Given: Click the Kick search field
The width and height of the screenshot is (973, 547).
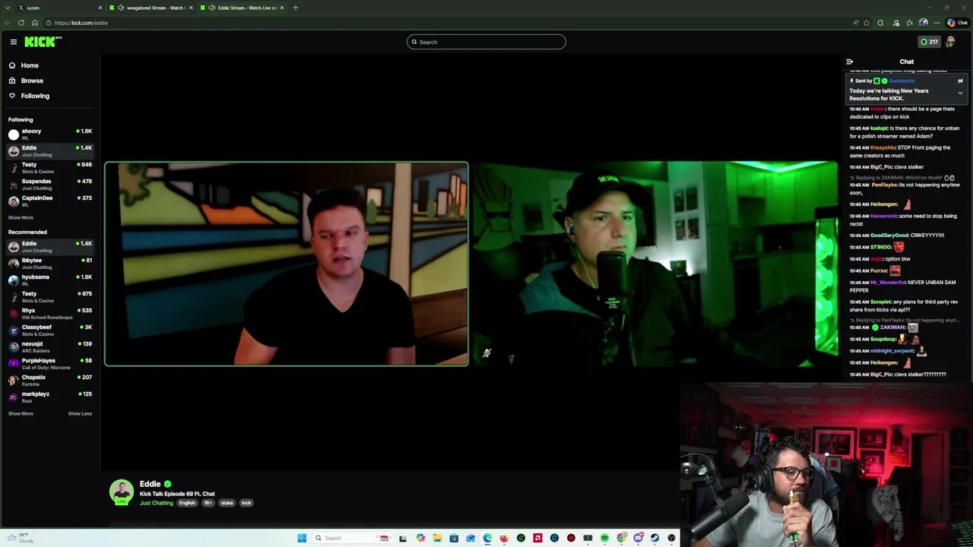Looking at the screenshot, I should (486, 42).
